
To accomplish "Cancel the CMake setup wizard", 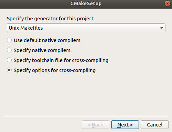I will pyautogui.click(x=155, y=125).
